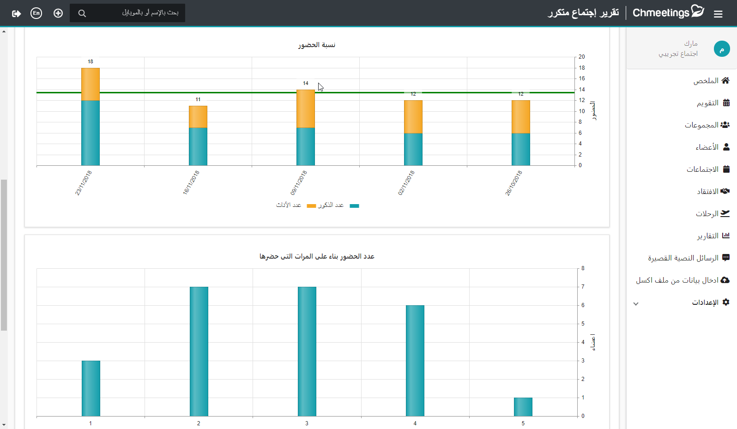Click the vertical scrollbar thumb on left
737x429 pixels.
(4, 255)
